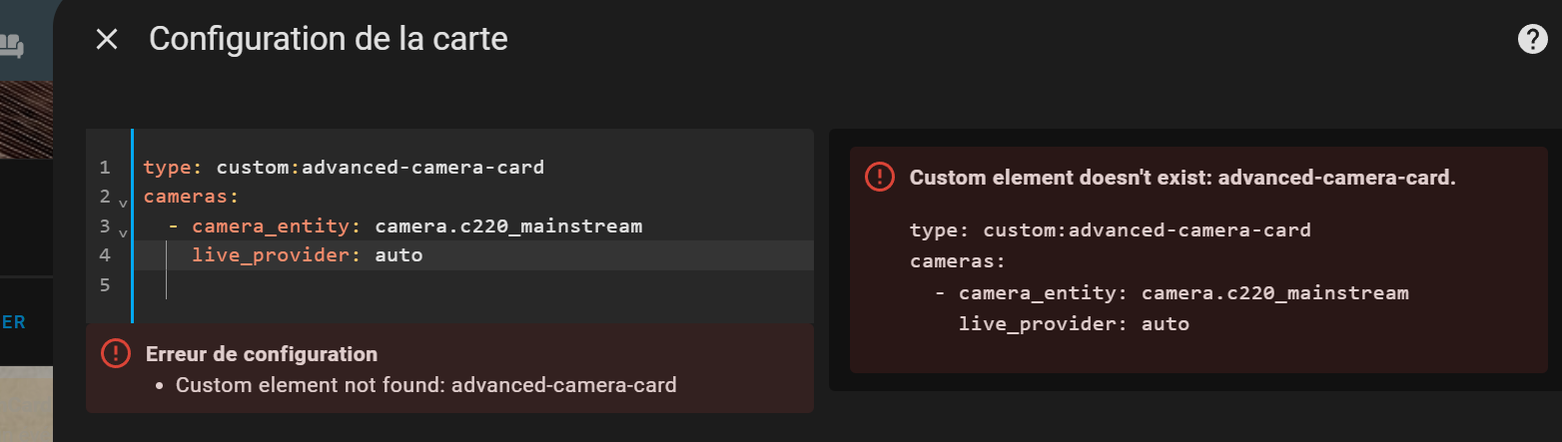This screenshot has height=442, width=1562.
Task: Fold the camera_entity item on line 3
Action: pos(123,231)
